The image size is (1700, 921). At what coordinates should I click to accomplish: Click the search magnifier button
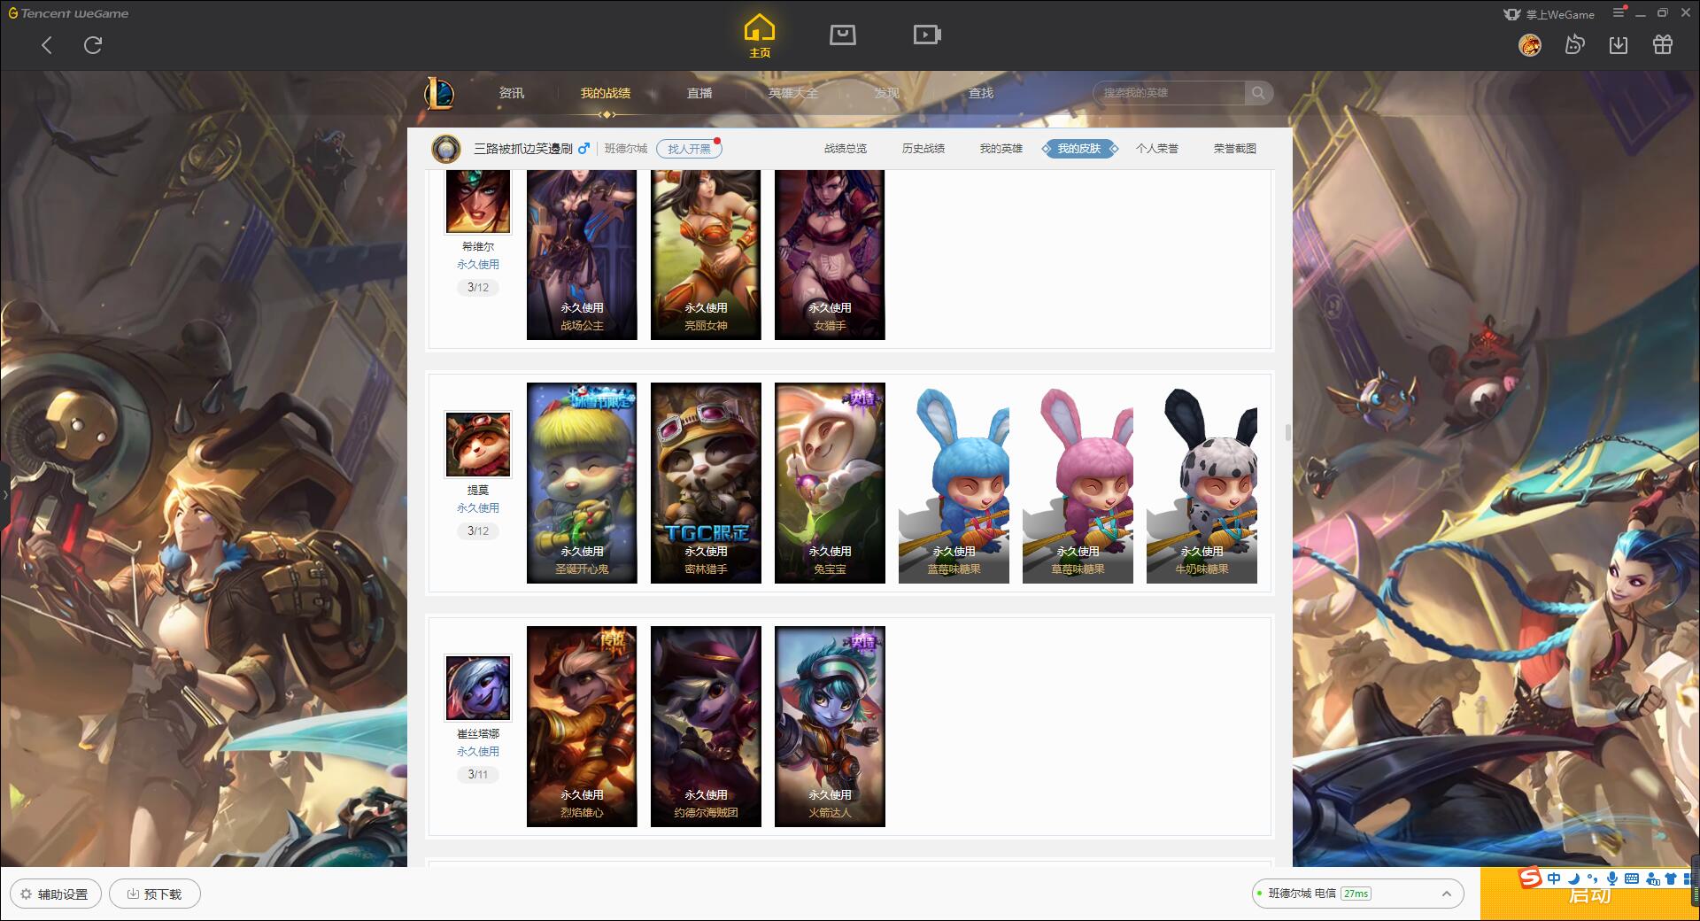pyautogui.click(x=1258, y=93)
